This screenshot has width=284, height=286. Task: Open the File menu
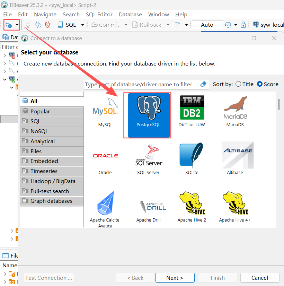pos(8,15)
